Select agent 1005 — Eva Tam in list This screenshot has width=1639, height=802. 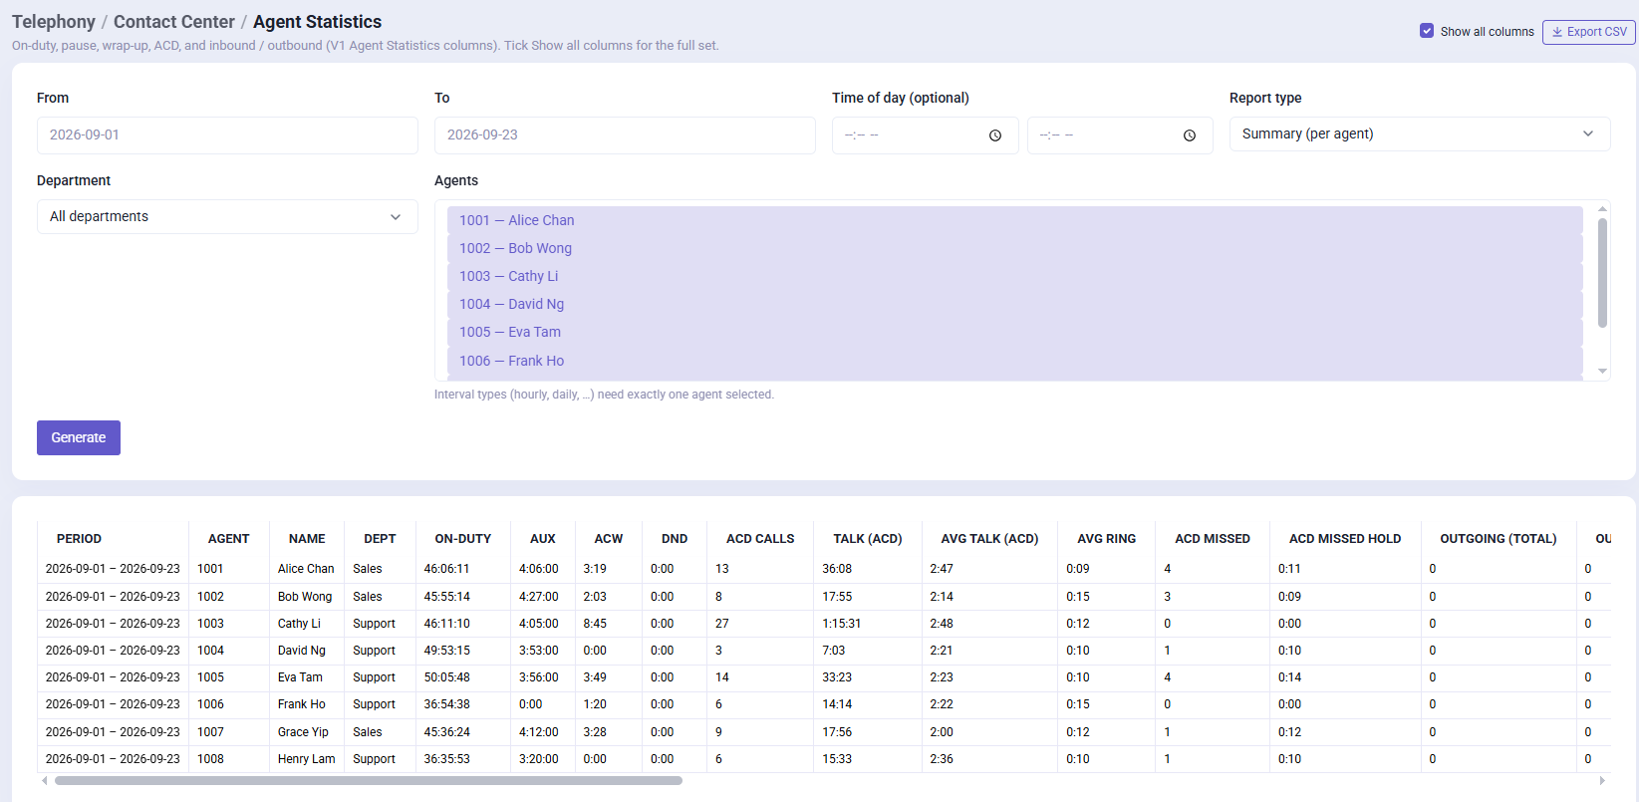[x=1014, y=332]
